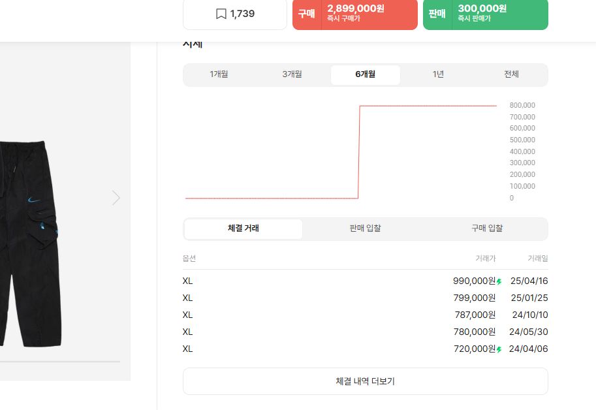This screenshot has height=410, width=596.
Task: Click the lightning icon beside 990,000원
Action: point(499,282)
